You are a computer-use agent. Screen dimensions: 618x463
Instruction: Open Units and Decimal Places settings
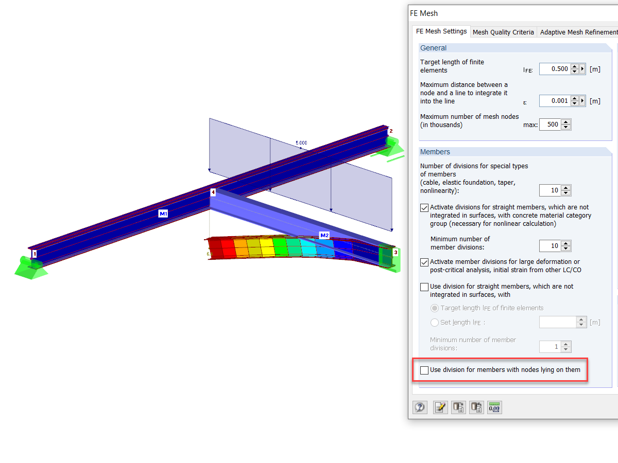click(494, 407)
